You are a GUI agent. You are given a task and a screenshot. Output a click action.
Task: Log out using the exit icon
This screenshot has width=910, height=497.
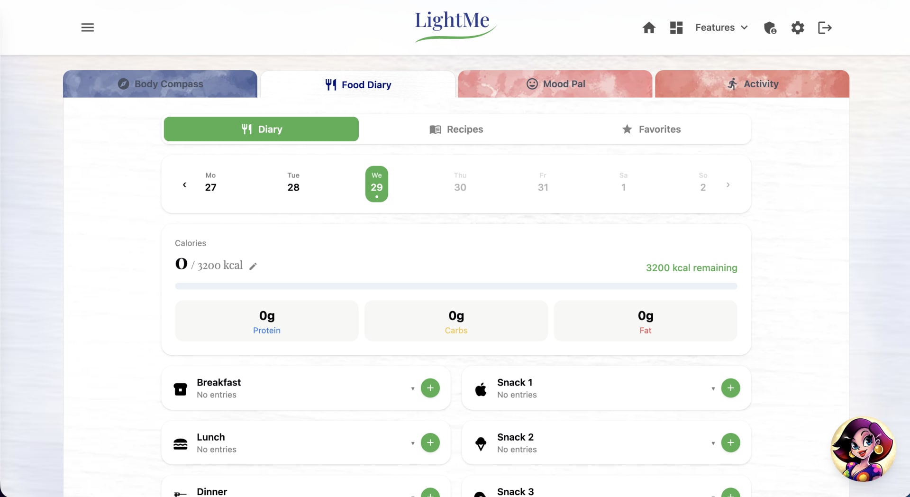coord(825,28)
